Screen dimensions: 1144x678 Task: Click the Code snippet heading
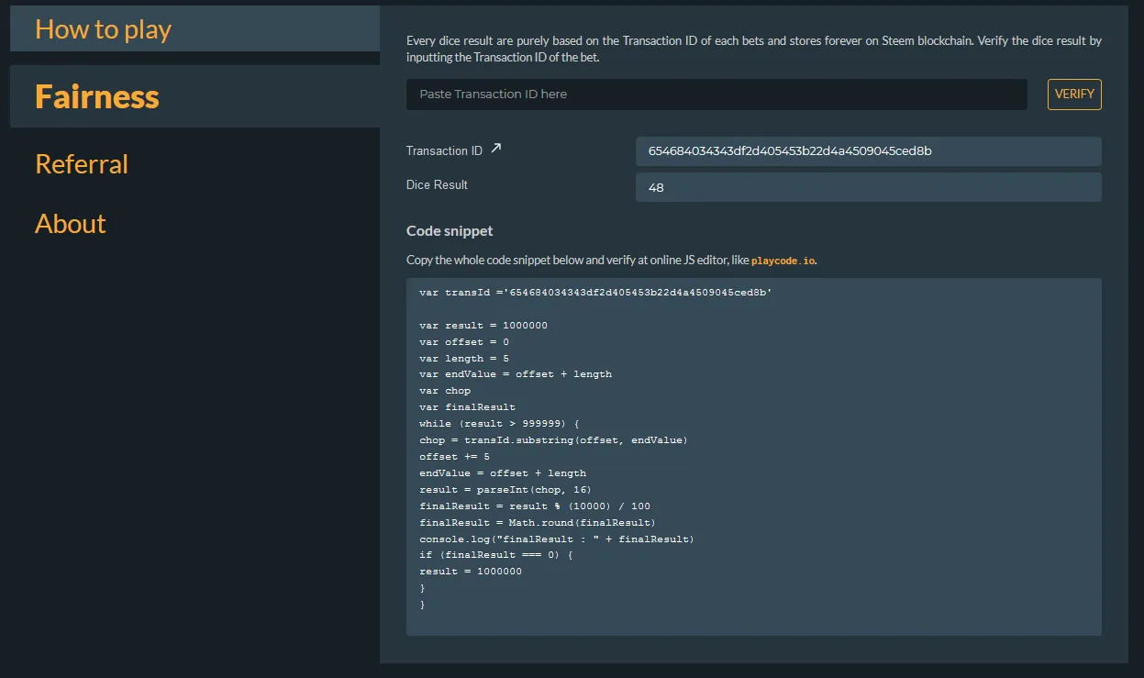point(450,231)
